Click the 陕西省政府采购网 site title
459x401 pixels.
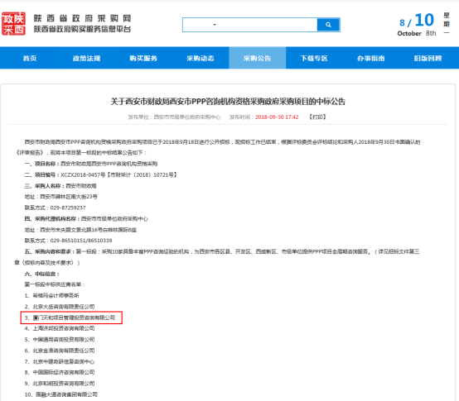(82, 18)
